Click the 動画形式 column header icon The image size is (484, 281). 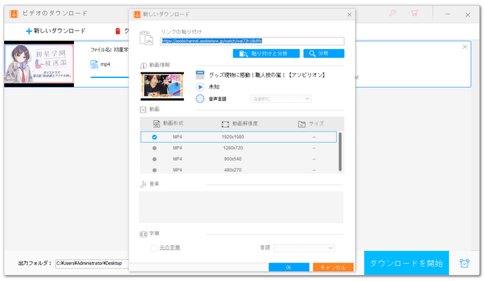156,124
